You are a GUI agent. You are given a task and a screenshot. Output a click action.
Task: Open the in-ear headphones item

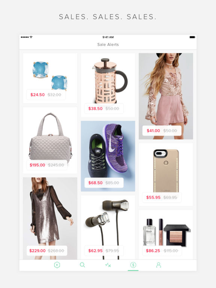click(x=108, y=227)
